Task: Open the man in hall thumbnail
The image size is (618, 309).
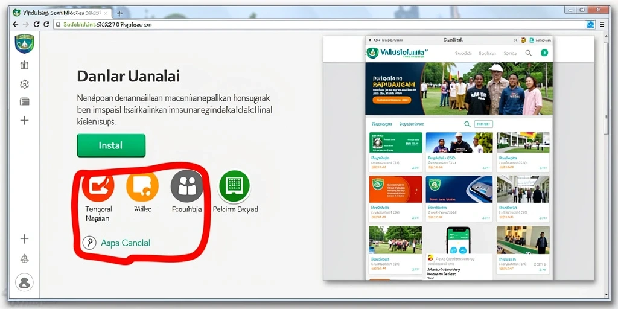Action: coord(523,240)
